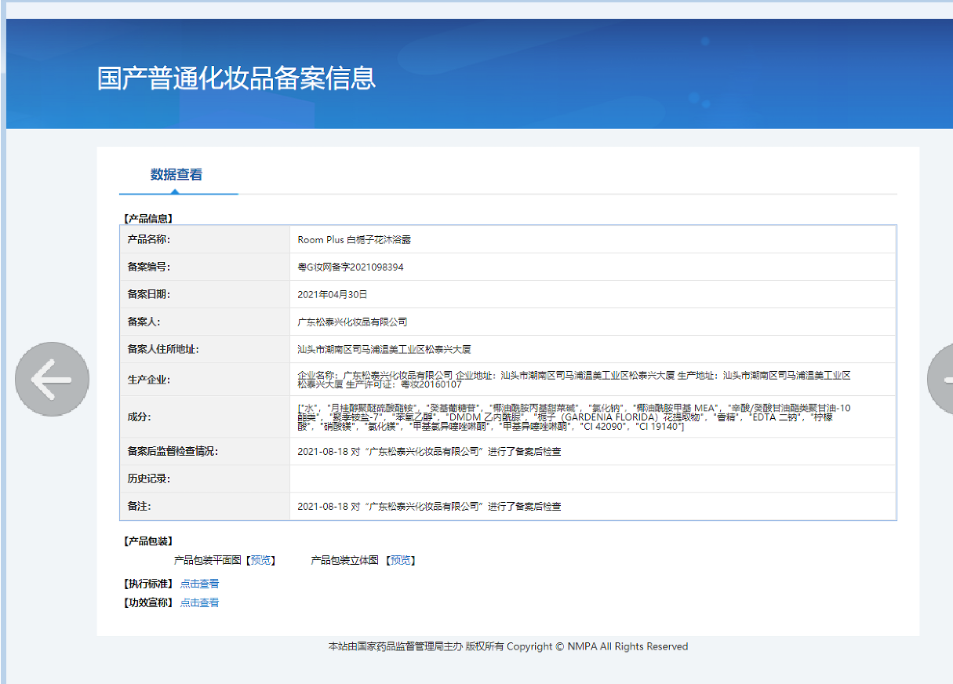Open 预览 link for 产品包装平面图
Viewport: 953px width, 684px height.
pyautogui.click(x=260, y=560)
